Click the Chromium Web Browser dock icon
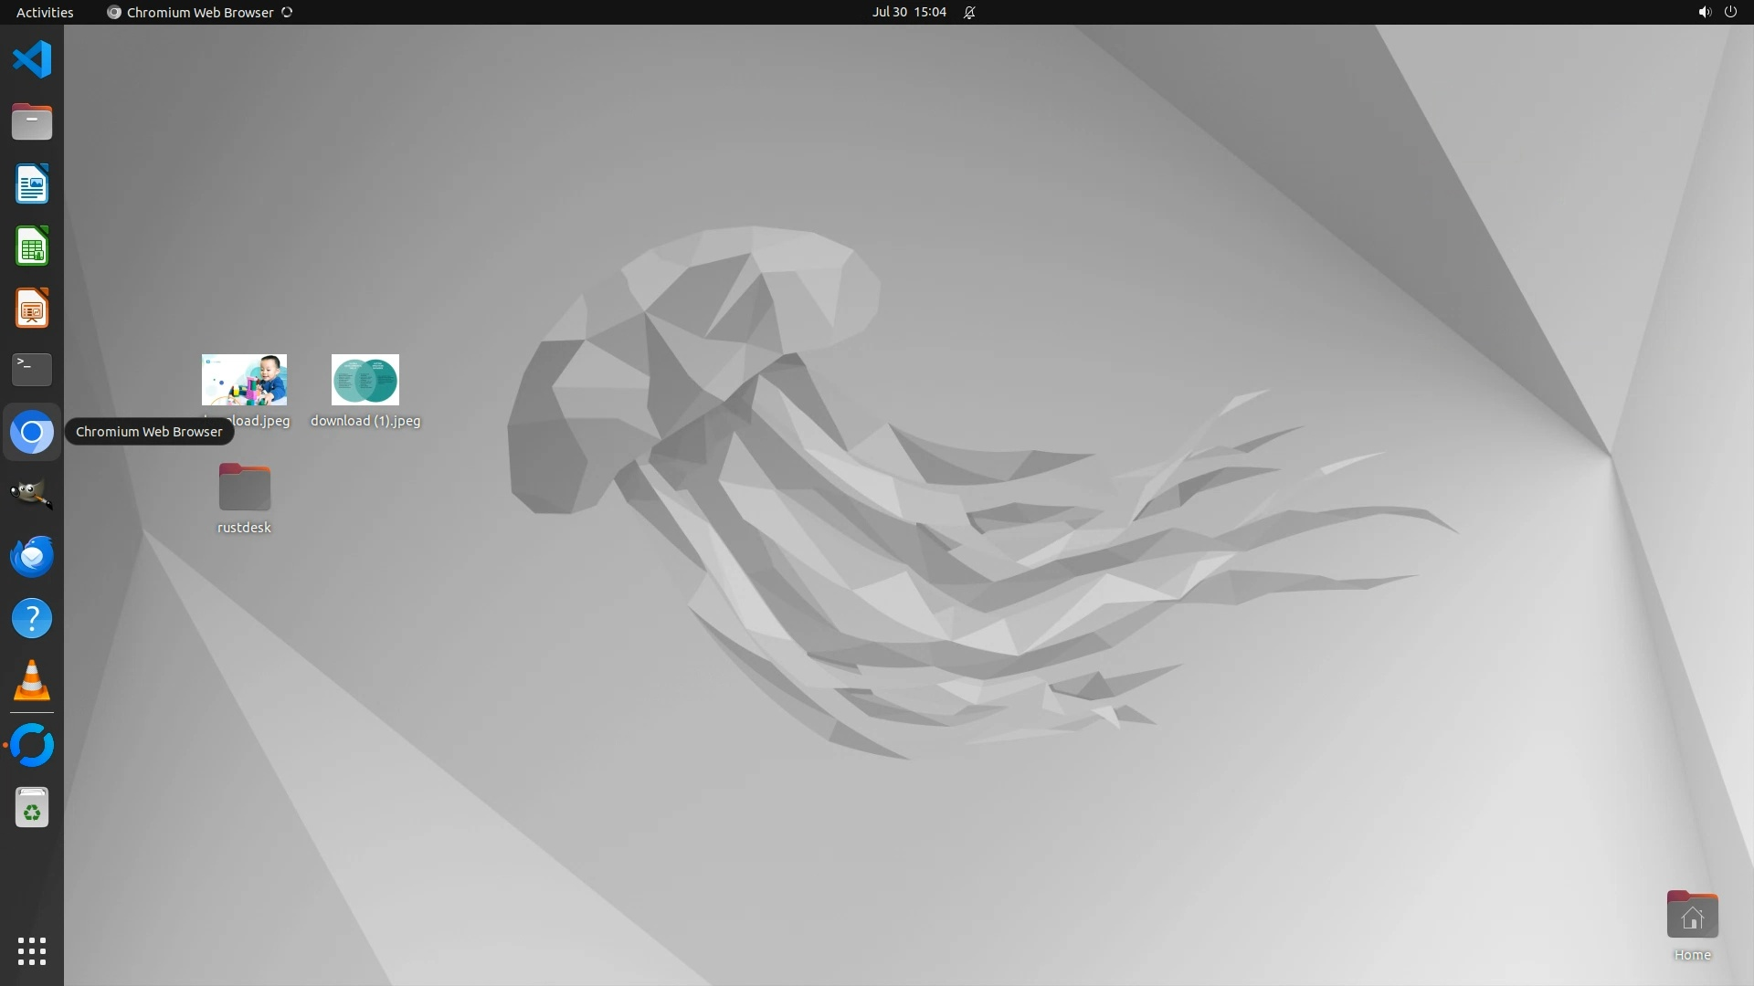Viewport: 1754px width, 986px height. (32, 432)
